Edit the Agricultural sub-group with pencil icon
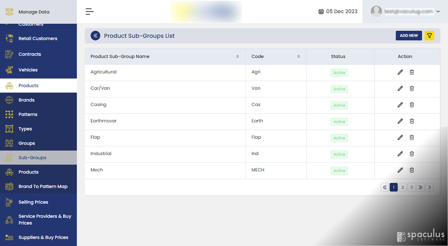The image size is (448, 246). (400, 72)
